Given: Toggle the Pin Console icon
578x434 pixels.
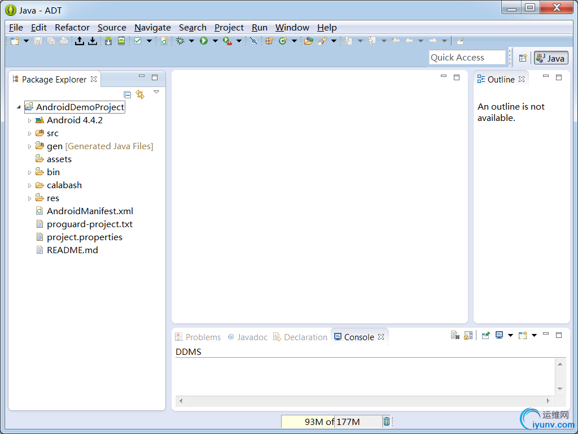Looking at the screenshot, I should [486, 335].
